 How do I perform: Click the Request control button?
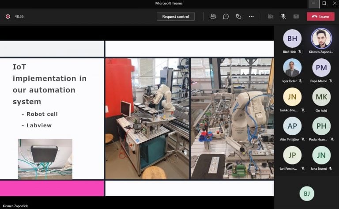click(x=176, y=16)
